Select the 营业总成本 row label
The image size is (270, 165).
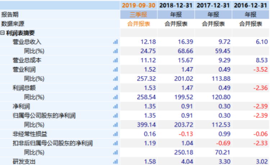27,60
